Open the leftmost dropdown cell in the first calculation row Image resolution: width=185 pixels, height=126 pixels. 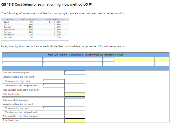coord(22,59)
